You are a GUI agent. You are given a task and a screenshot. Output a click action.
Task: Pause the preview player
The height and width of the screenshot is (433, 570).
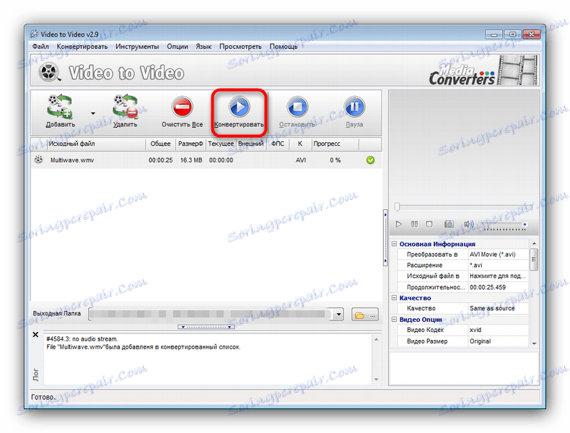[414, 224]
